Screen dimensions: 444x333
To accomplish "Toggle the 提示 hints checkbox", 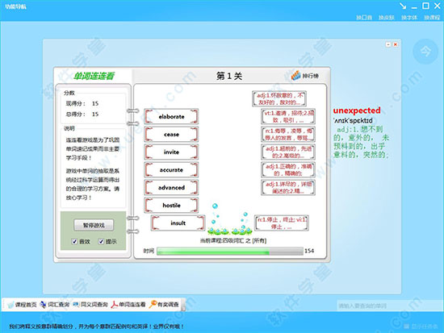I will 101,241.
